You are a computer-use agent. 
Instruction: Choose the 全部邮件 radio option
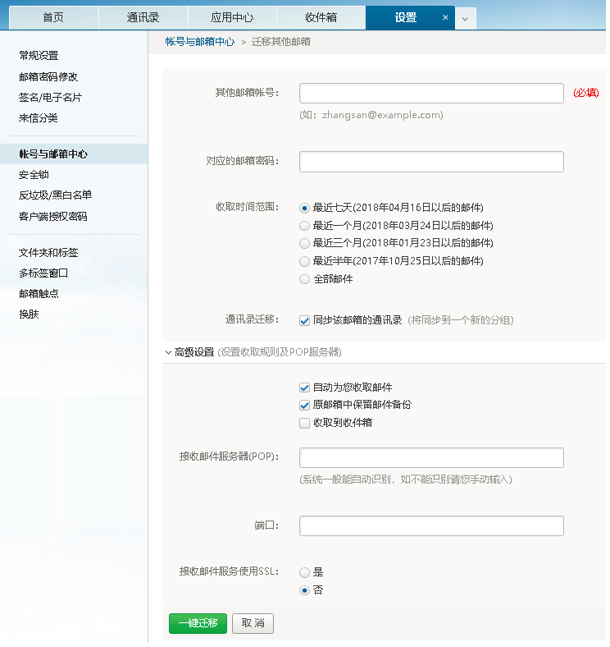click(x=305, y=279)
